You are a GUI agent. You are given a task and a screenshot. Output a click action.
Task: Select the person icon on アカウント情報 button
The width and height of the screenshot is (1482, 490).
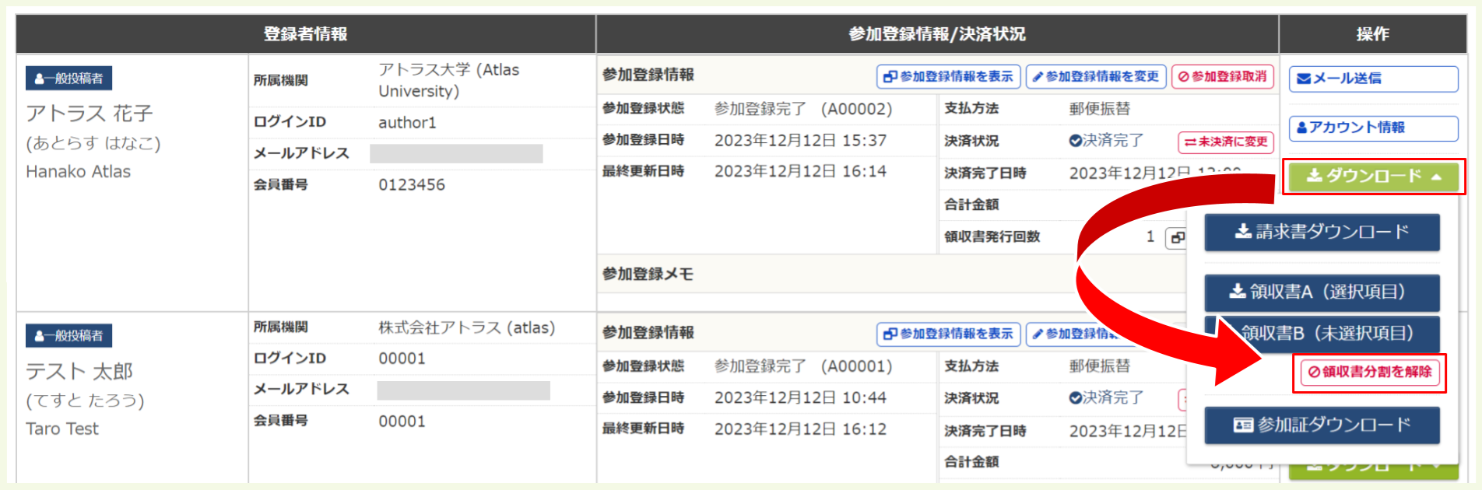1301,127
